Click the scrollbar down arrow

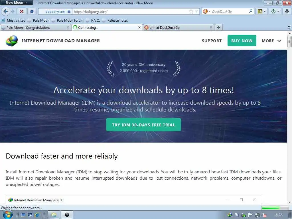click(289, 202)
